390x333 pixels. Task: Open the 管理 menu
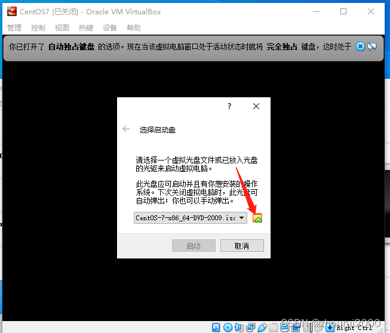click(x=14, y=27)
